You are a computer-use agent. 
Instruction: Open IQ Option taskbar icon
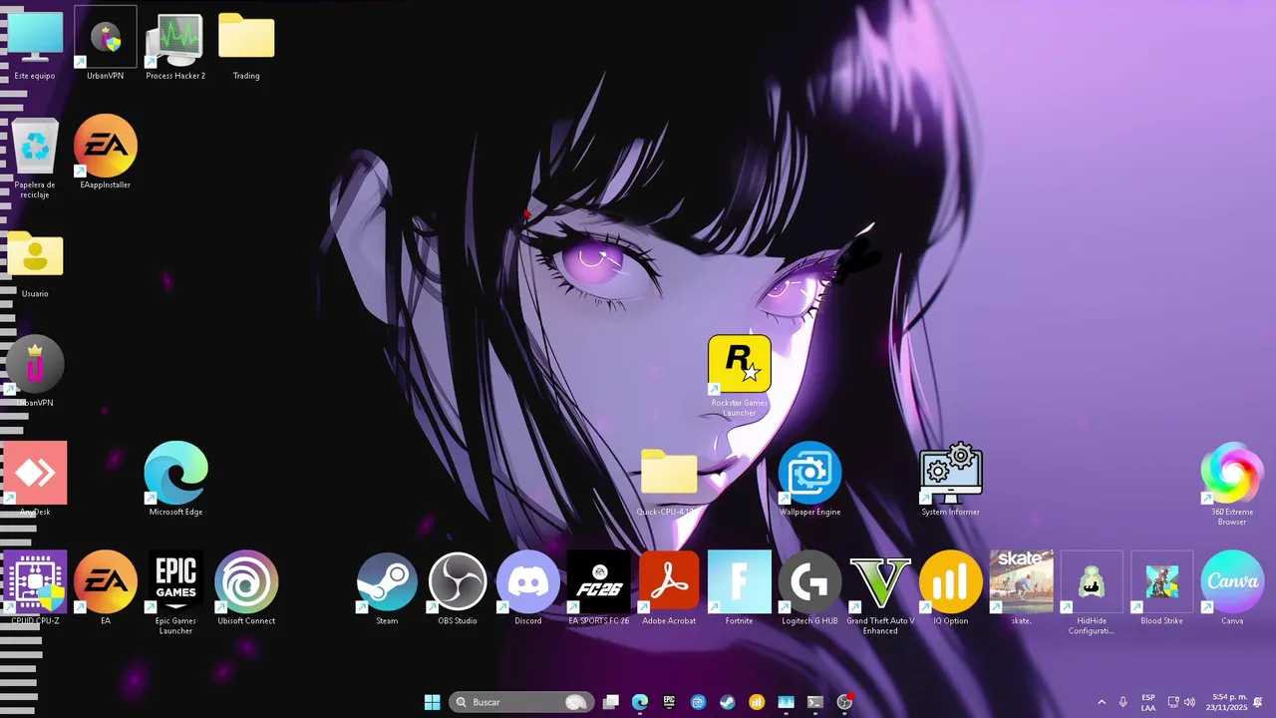tap(757, 702)
